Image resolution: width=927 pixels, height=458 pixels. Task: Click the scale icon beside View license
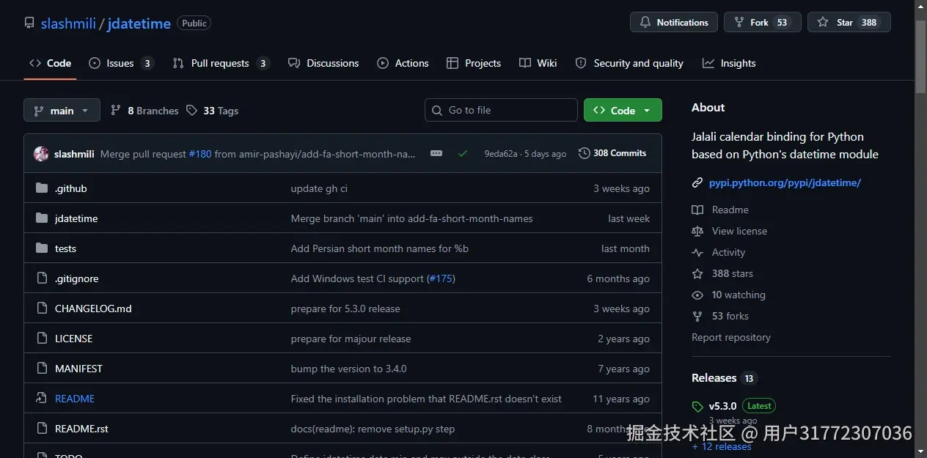[x=697, y=231]
